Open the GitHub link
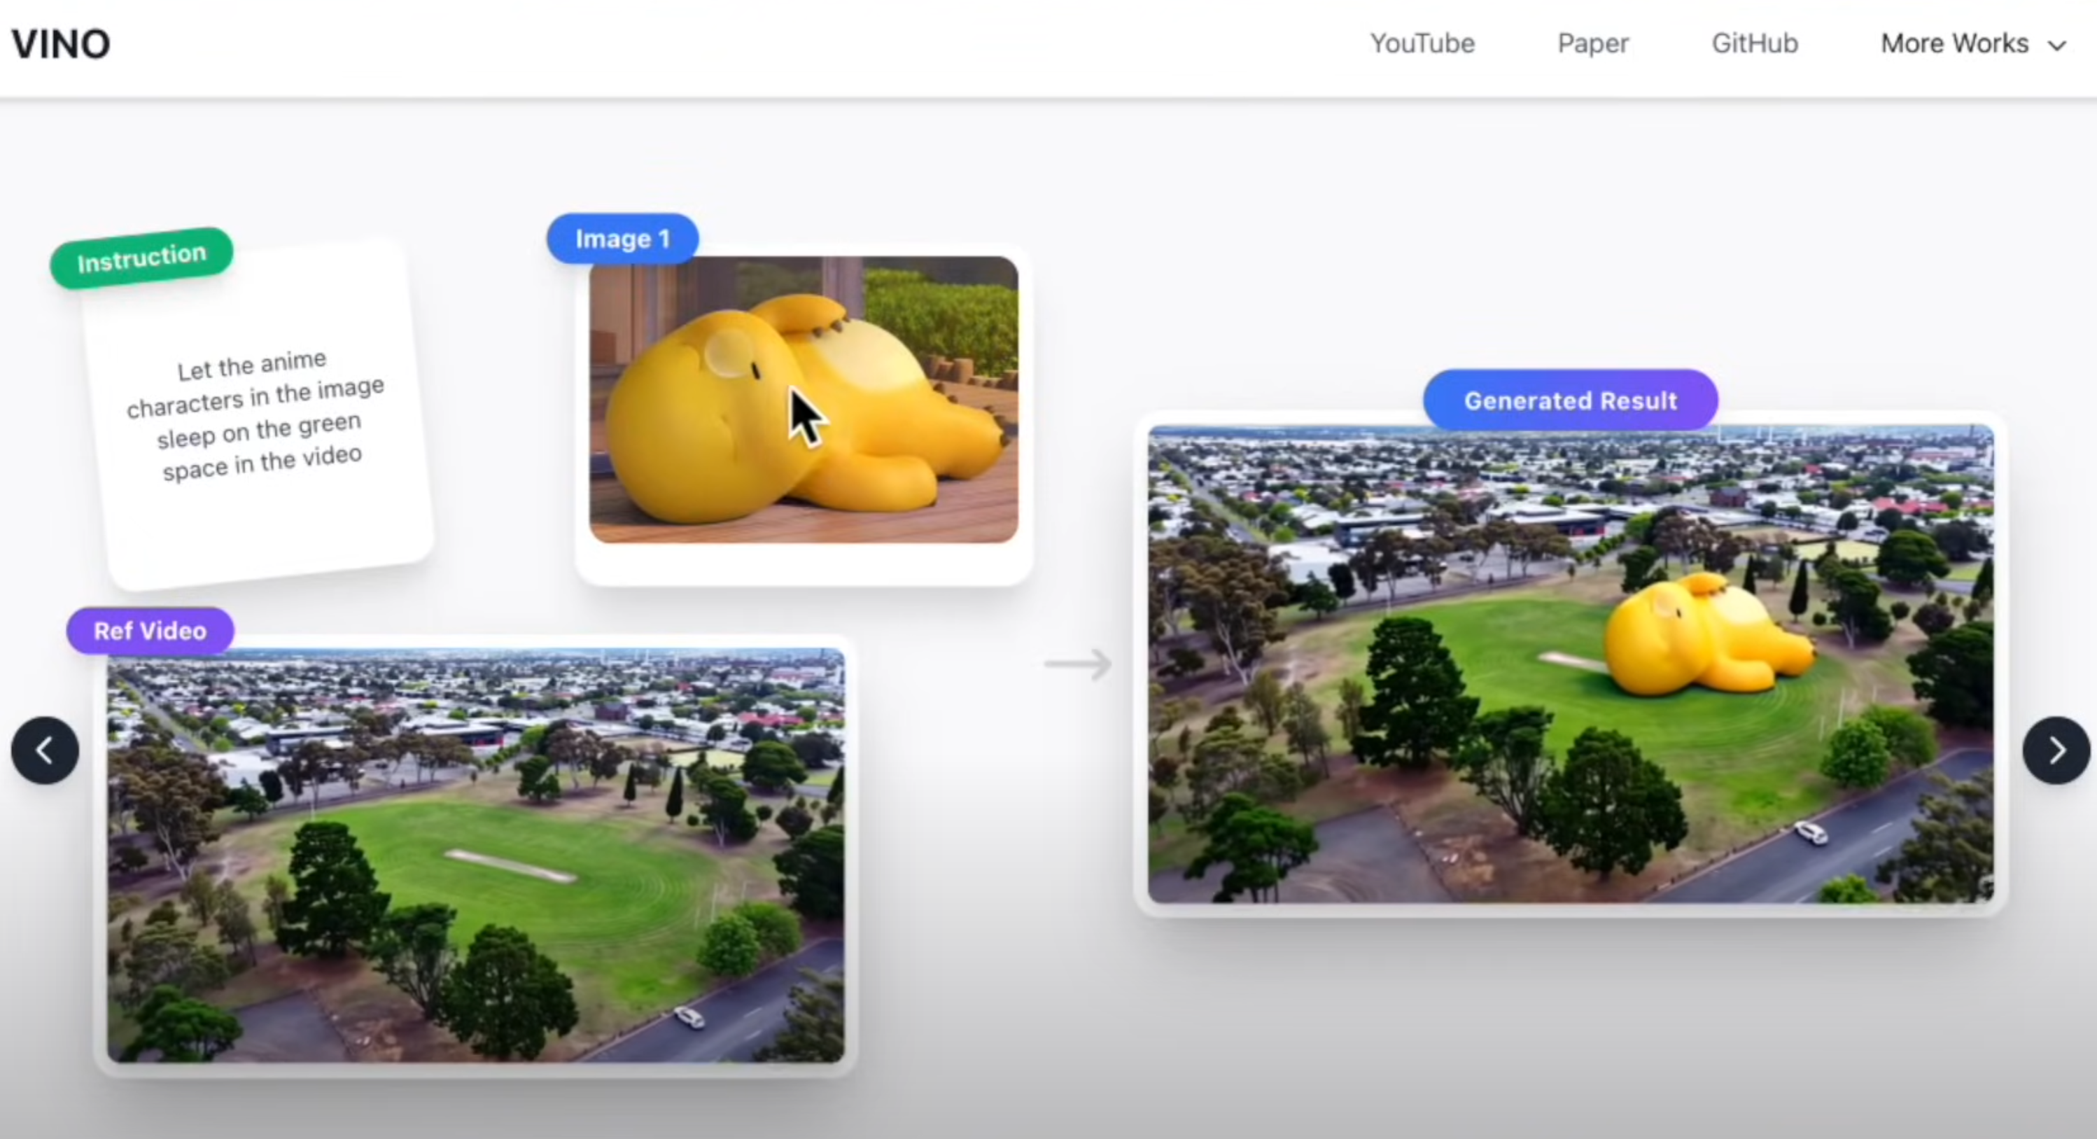 tap(1754, 43)
